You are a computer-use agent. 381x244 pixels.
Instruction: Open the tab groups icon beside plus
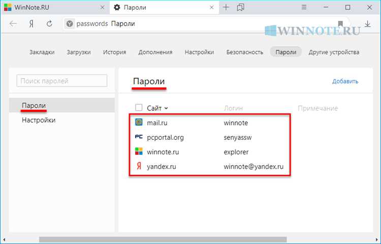(x=240, y=8)
